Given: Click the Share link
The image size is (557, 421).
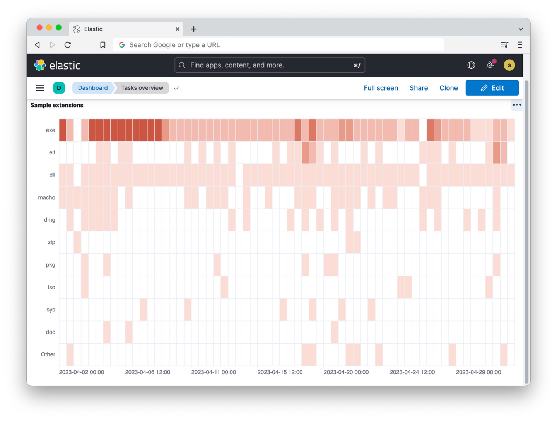Looking at the screenshot, I should 419,88.
